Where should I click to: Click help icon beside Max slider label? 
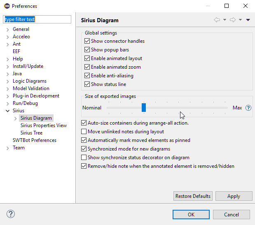coord(248,108)
